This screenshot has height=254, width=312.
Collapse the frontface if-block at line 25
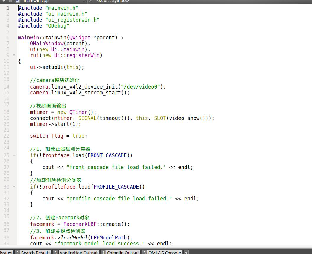click(14, 155)
